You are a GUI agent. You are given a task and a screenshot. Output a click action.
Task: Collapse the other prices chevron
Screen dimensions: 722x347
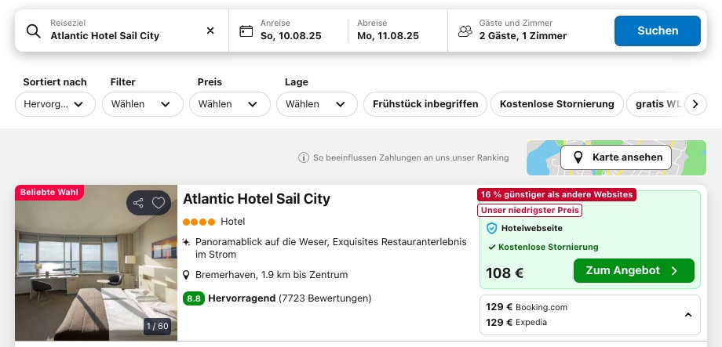pyautogui.click(x=688, y=315)
